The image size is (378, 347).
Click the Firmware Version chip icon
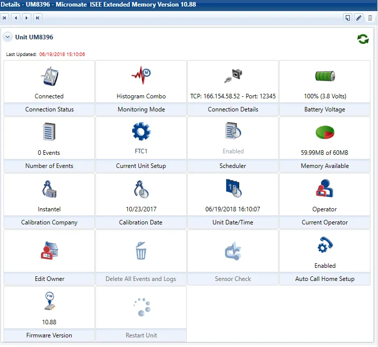coord(49,301)
